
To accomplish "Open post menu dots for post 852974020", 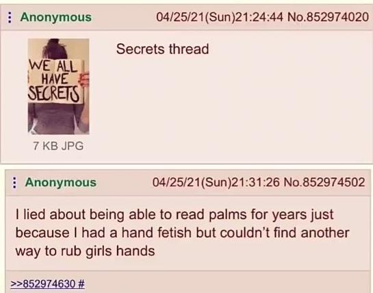I will coord(10,17).
